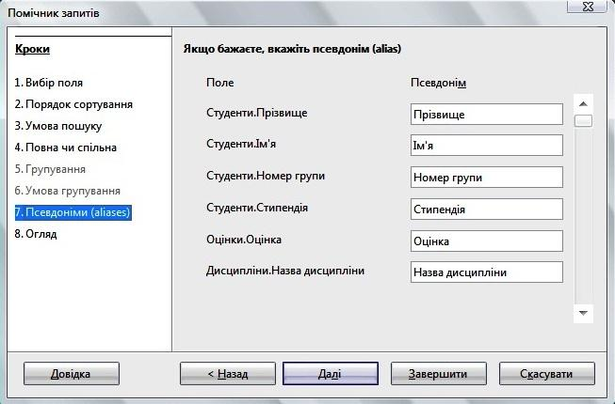Image resolution: width=615 pixels, height=404 pixels.
Task: Proceed with the Далі button
Action: click(331, 374)
